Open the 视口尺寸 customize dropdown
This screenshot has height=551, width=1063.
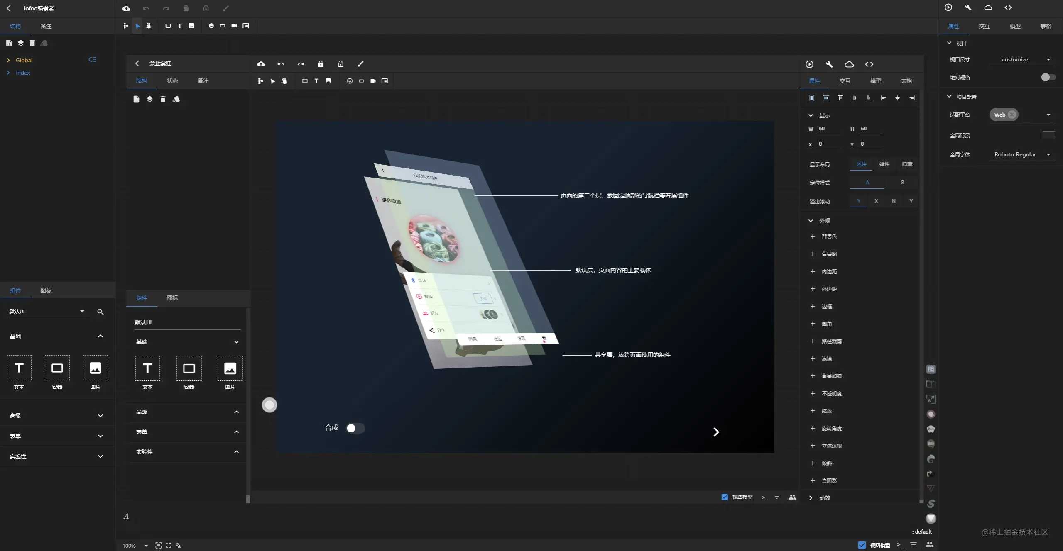1022,59
